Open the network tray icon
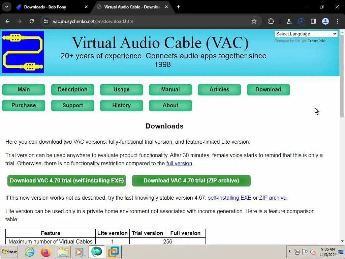Image resolution: width=345 pixels, height=259 pixels. (297, 252)
